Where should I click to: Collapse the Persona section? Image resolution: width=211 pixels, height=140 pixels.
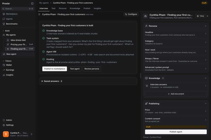click(206, 26)
